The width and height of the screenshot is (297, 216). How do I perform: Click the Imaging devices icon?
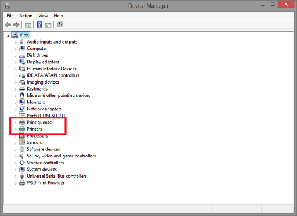22,82
